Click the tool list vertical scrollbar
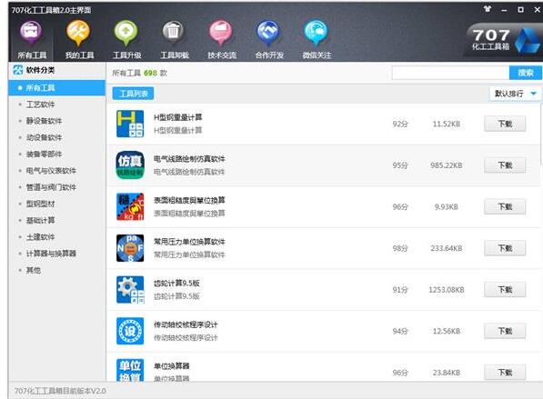This screenshot has width=543, height=399. click(541, 135)
